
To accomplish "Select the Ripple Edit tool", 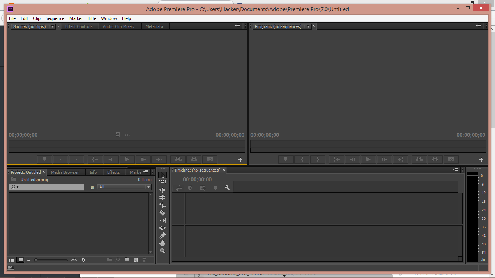I will coord(162,190).
